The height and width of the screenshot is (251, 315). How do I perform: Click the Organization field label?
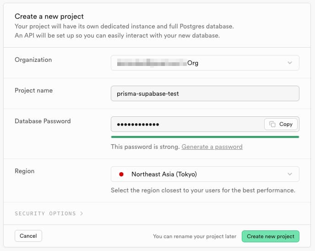tap(33, 60)
